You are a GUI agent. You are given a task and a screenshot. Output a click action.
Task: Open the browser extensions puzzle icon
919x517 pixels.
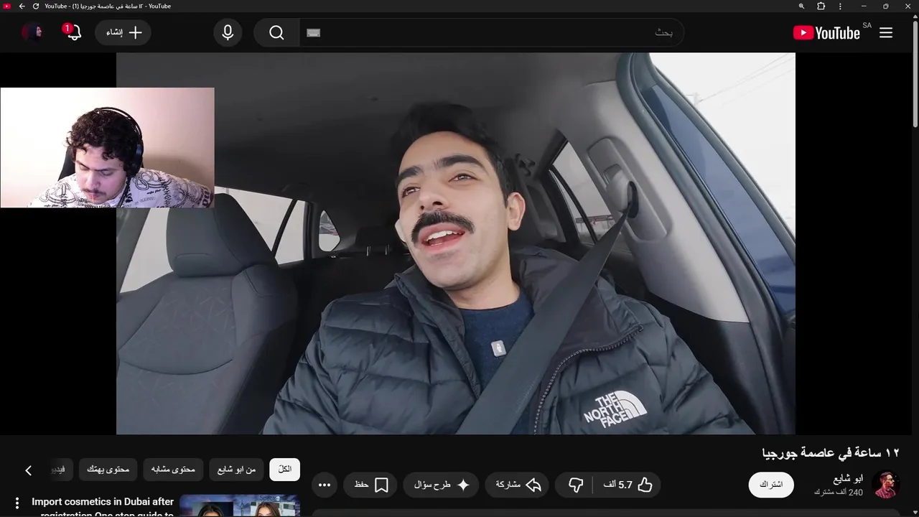pos(821,6)
